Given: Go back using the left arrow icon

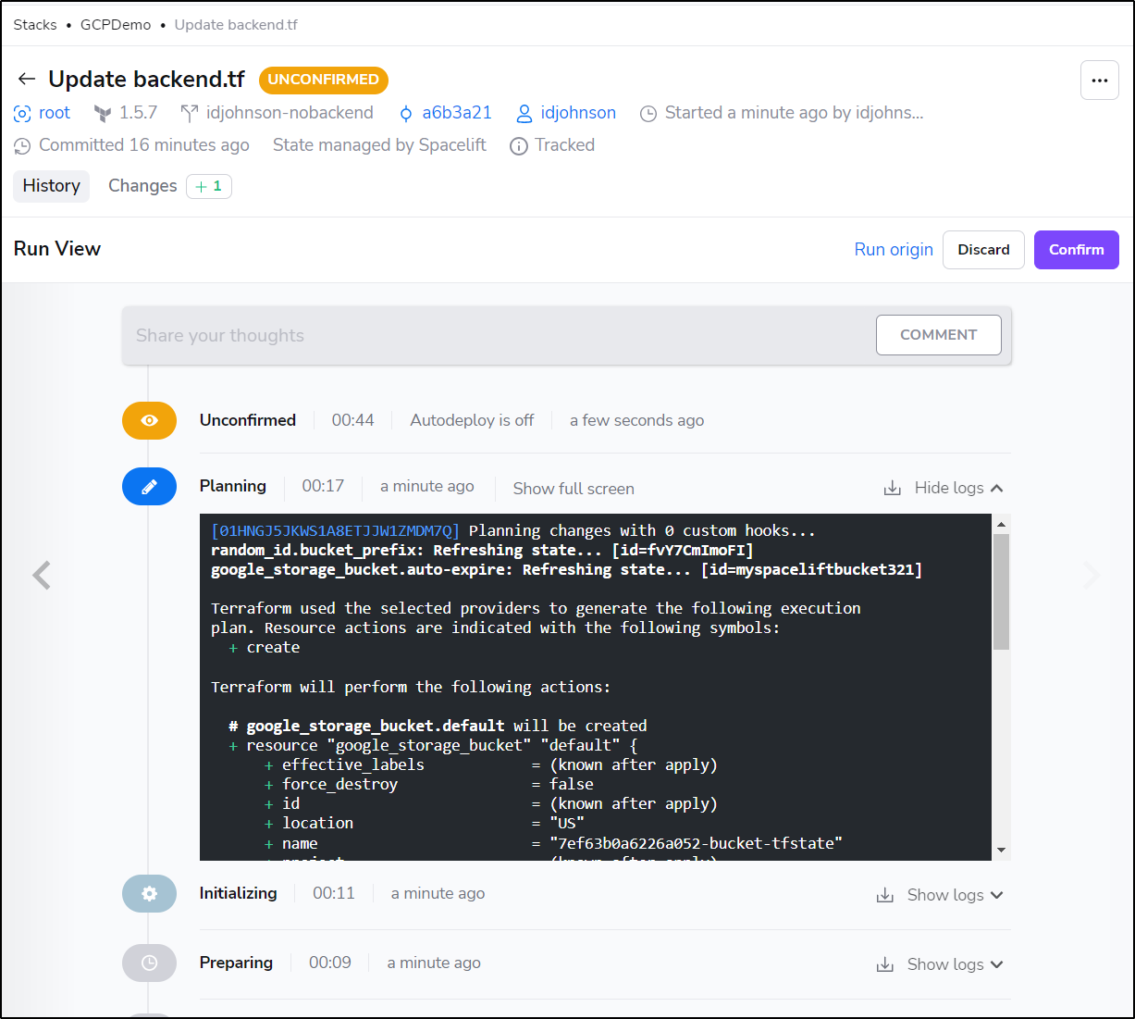Looking at the screenshot, I should (x=27, y=80).
